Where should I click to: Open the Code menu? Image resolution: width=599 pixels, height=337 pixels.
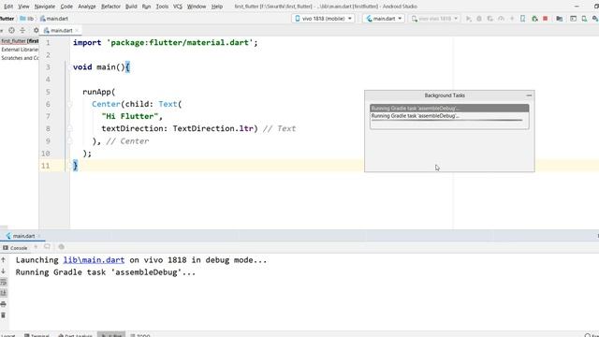pyautogui.click(x=66, y=7)
